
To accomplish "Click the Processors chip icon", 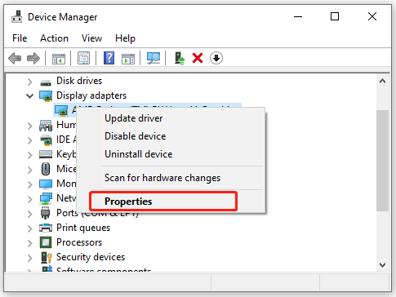I will 46,242.
